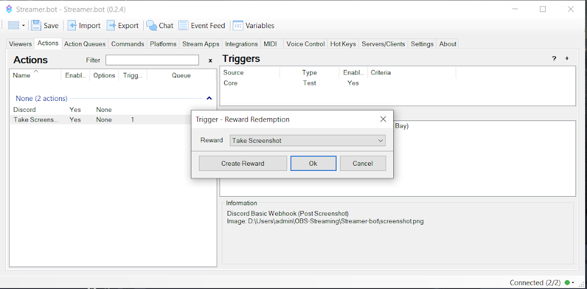587x289 pixels.
Task: Open Event Feed from toolbar
Action: tap(183, 25)
